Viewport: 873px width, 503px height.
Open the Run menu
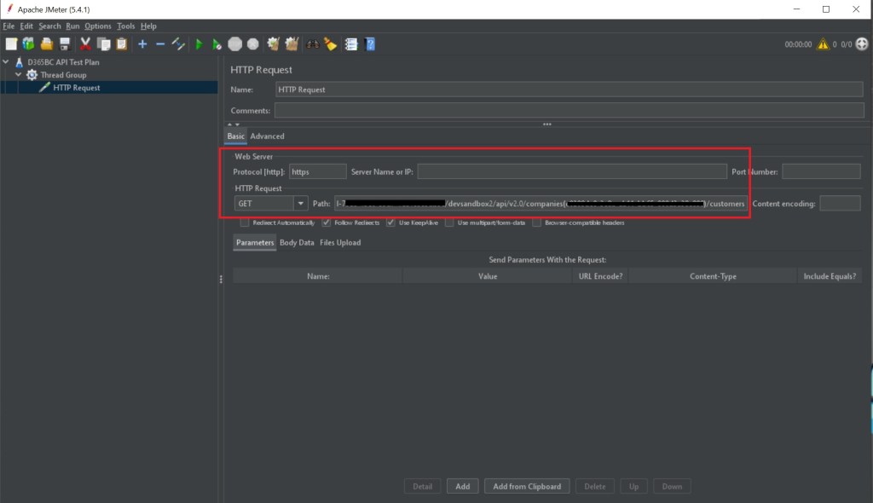[x=72, y=26]
